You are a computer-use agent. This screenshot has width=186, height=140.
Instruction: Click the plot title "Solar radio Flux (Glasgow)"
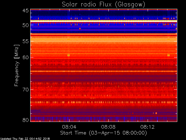click(x=103, y=5)
